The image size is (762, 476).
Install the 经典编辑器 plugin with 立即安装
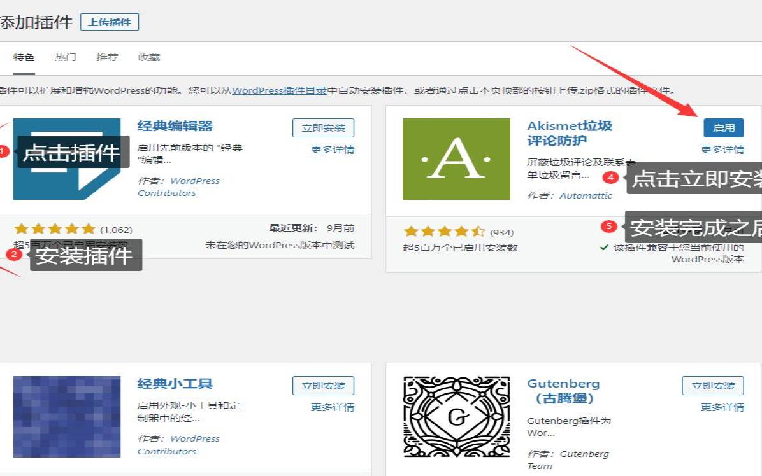point(323,128)
